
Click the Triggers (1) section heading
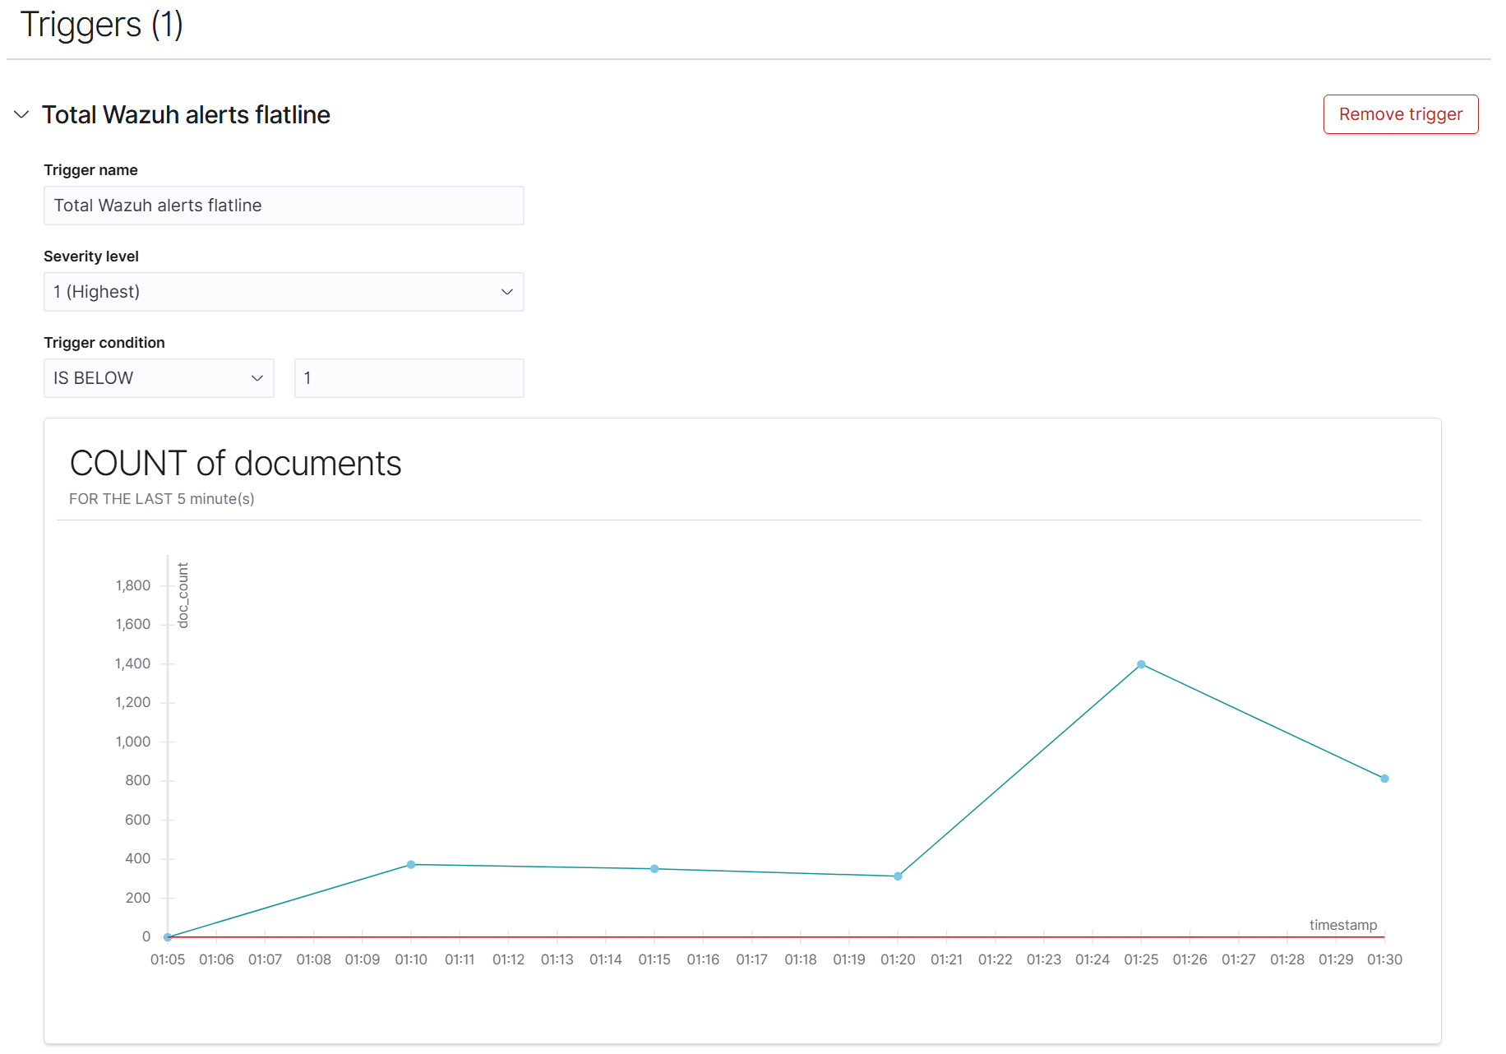101,25
